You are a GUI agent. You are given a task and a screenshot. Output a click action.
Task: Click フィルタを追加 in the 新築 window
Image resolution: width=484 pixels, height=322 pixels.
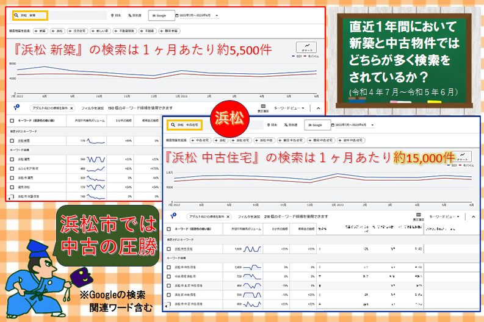92,109
